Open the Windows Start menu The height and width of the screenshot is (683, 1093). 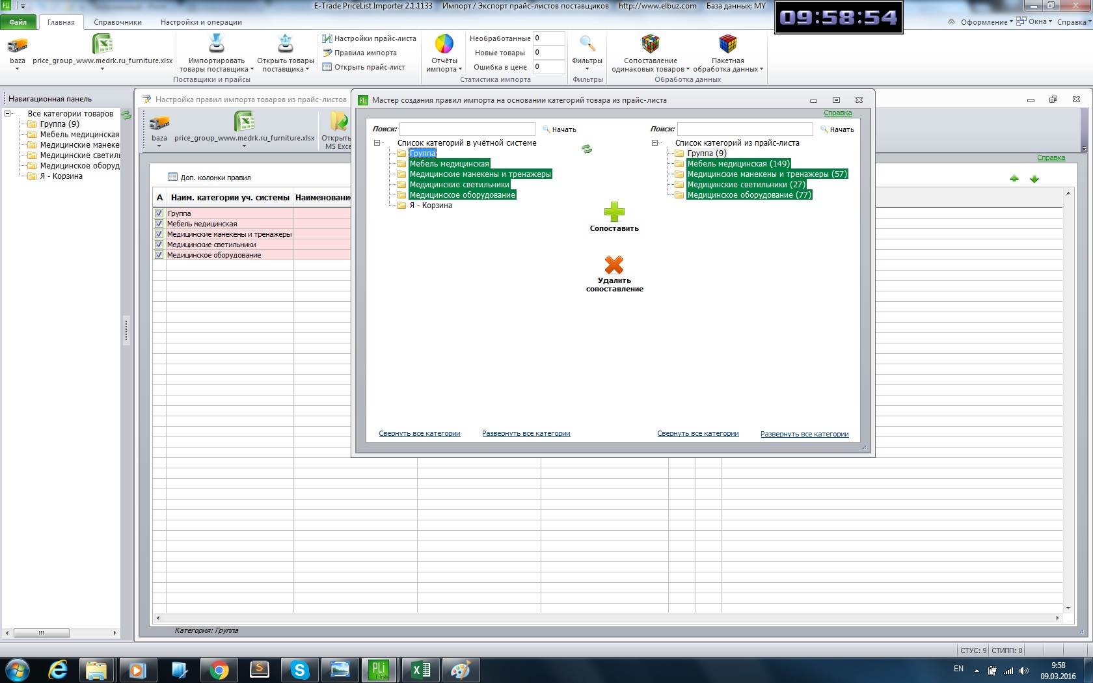pos(18,670)
